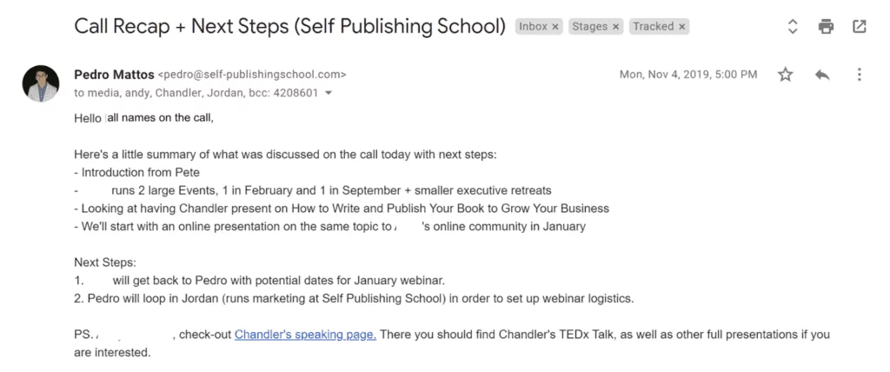Remove the Stages label
890x372 pixels.
(616, 27)
